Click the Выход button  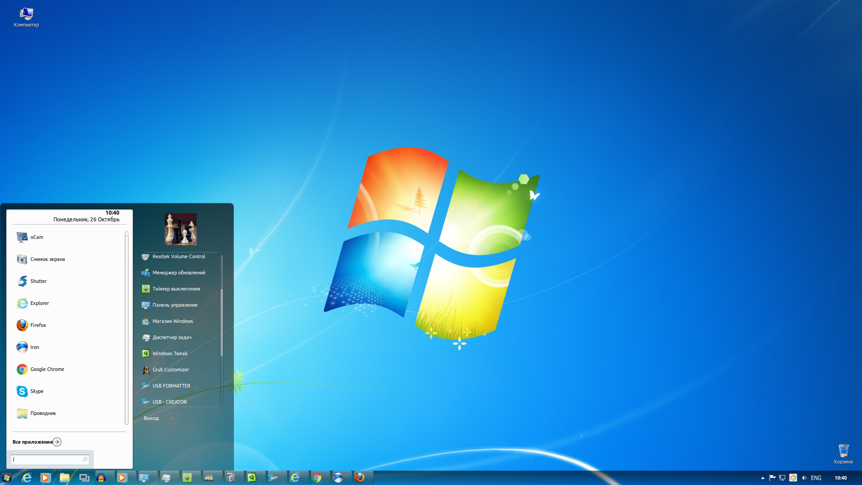coord(151,418)
